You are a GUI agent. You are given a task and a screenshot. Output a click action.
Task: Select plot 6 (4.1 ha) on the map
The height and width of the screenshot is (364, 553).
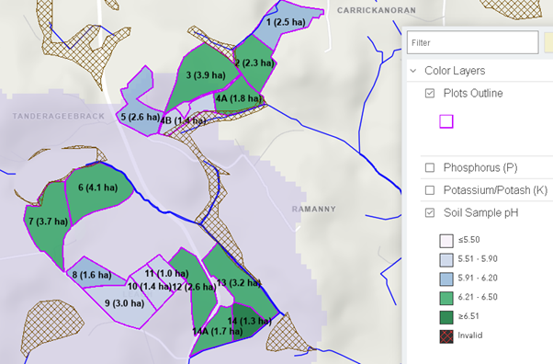coord(97,188)
